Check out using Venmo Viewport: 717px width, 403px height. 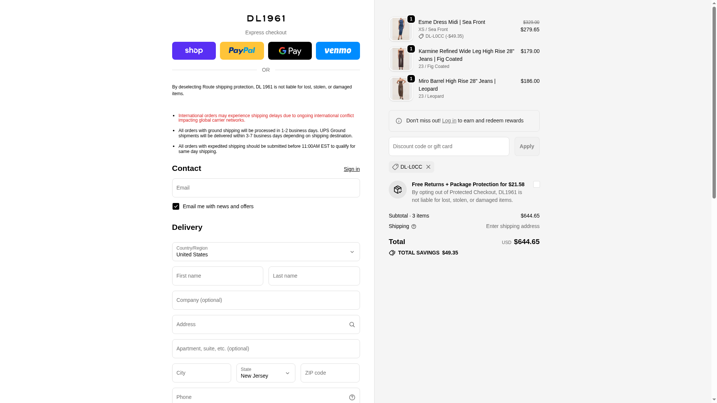[338, 51]
